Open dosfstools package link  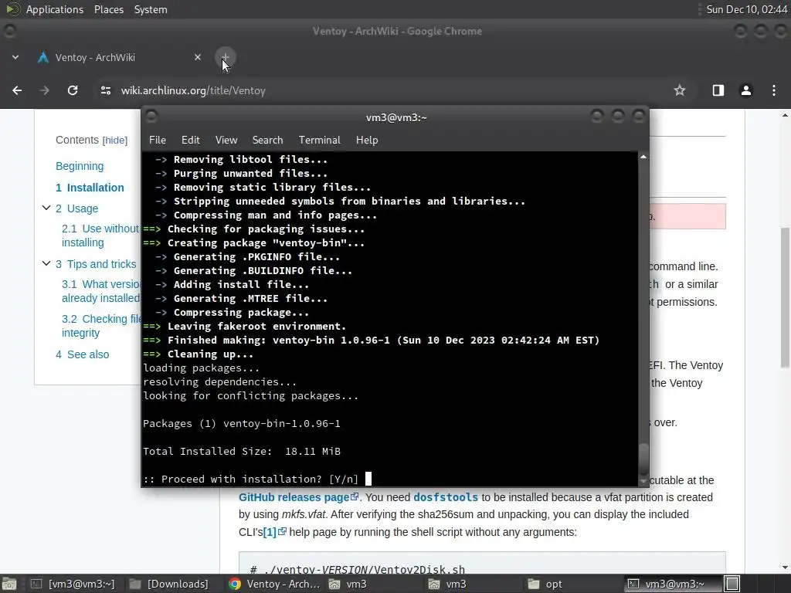click(x=446, y=497)
